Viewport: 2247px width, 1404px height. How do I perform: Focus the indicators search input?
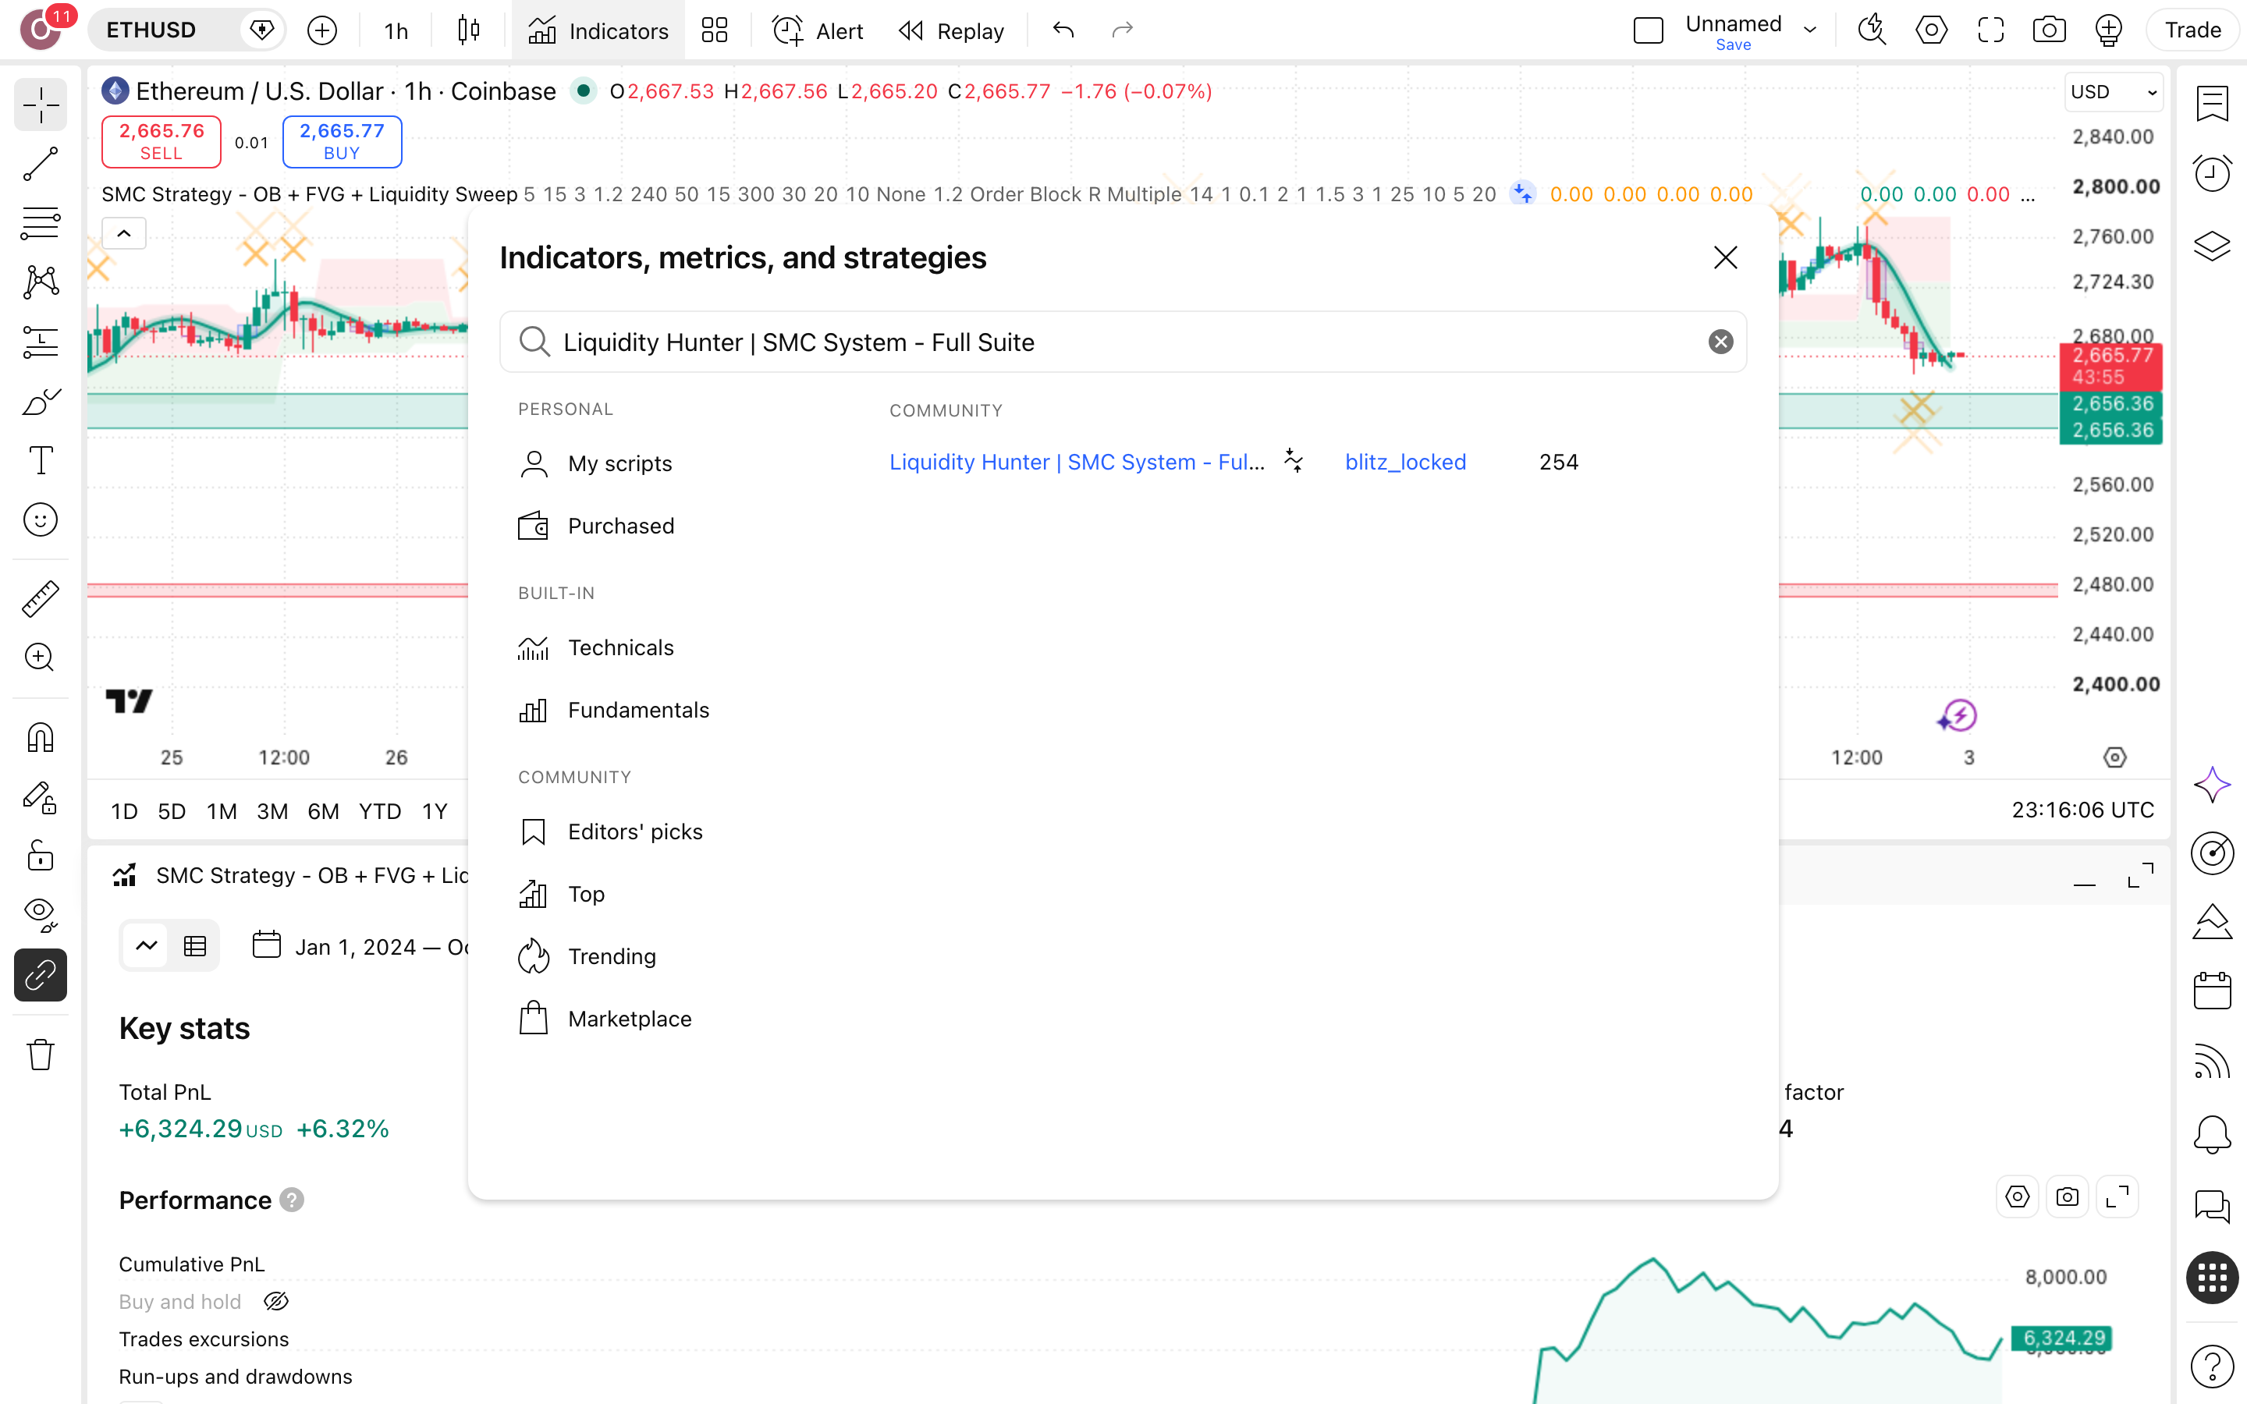[x=1123, y=342]
